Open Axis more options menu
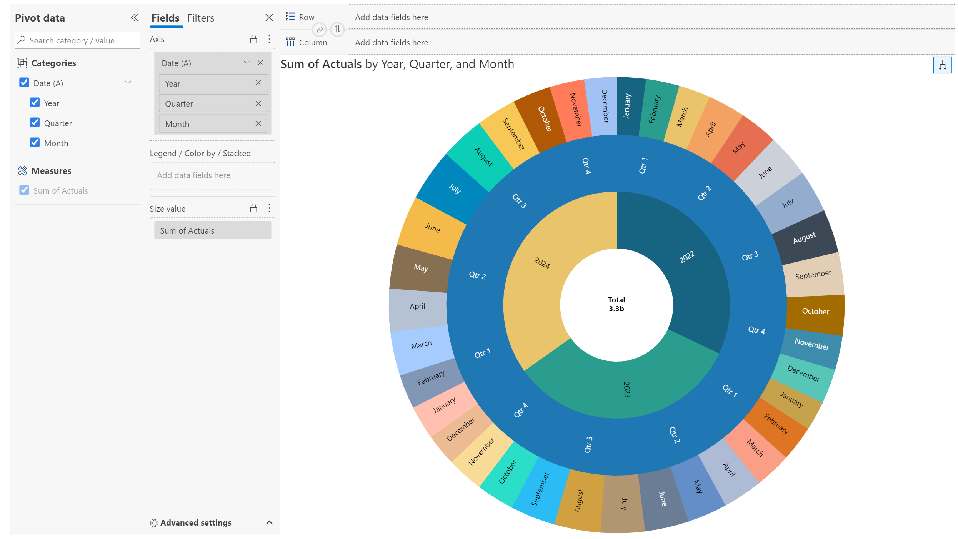 269,39
